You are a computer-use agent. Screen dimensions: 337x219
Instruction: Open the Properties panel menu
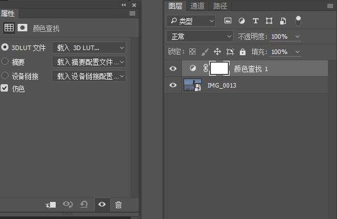point(132,14)
